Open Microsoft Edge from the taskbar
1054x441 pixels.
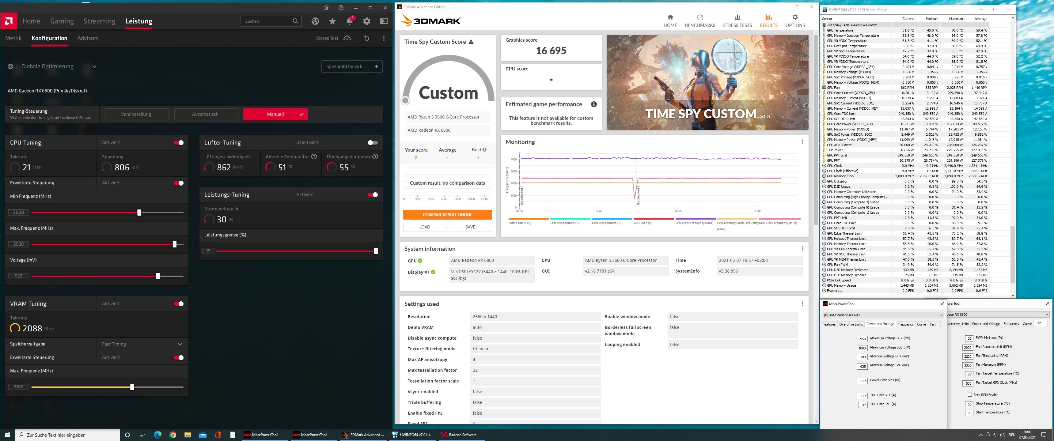pyautogui.click(x=157, y=435)
